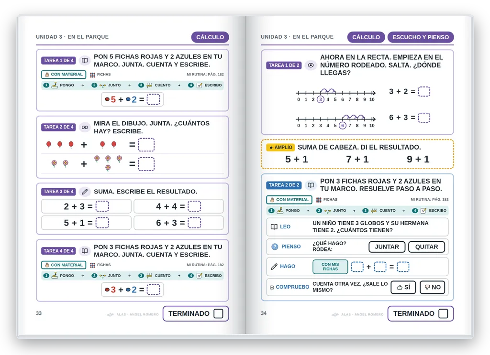The height and width of the screenshot is (355, 490).
Task: Click the answer box for the balloons sum
Action: click(x=146, y=145)
